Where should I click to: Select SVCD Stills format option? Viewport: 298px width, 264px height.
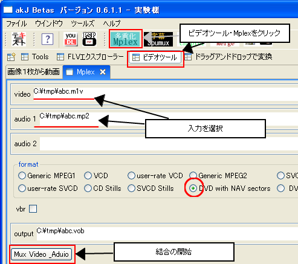(x=151, y=188)
